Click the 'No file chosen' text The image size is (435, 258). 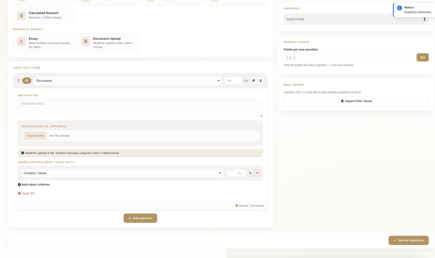(60, 136)
